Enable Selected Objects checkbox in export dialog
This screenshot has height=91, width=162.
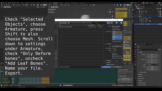[113, 26]
